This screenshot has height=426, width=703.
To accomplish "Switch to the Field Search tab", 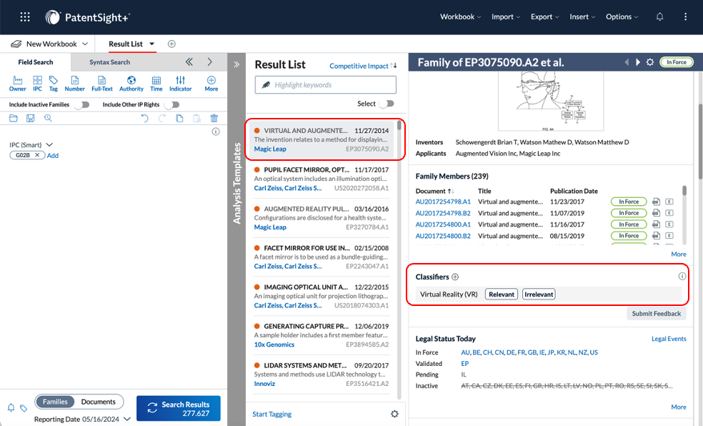I will [x=36, y=62].
